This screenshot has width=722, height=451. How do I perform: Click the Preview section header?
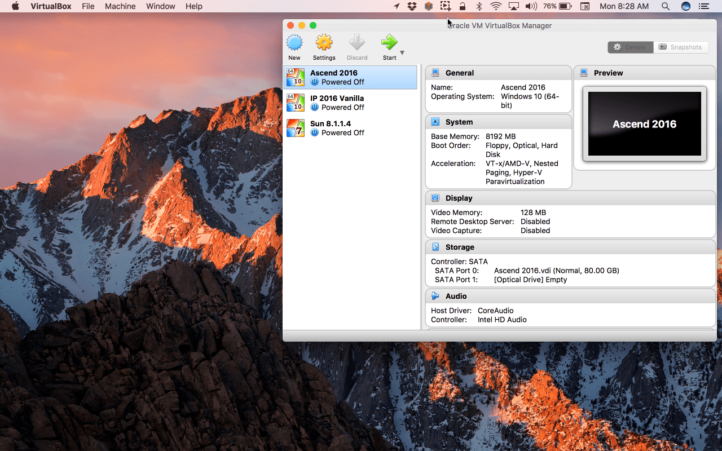pos(645,73)
